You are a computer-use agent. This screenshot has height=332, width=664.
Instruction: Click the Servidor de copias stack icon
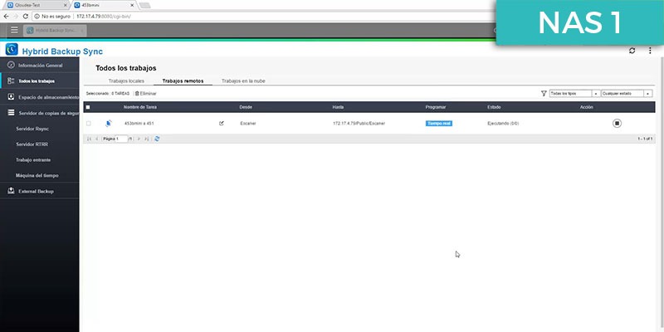11,113
